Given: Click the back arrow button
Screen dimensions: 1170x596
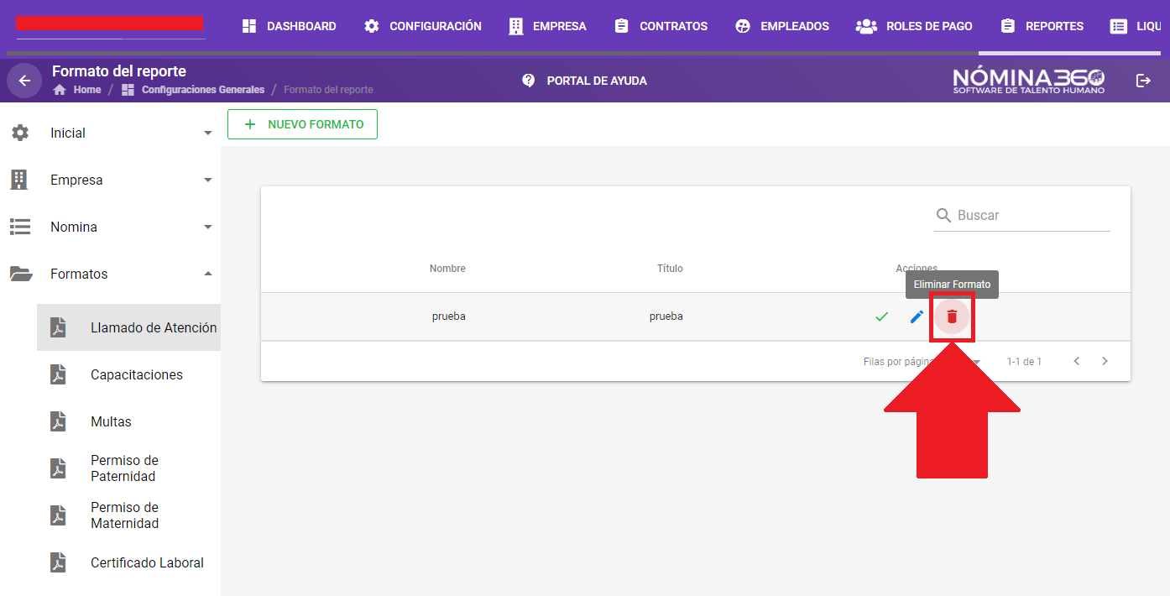Looking at the screenshot, I should coord(24,81).
